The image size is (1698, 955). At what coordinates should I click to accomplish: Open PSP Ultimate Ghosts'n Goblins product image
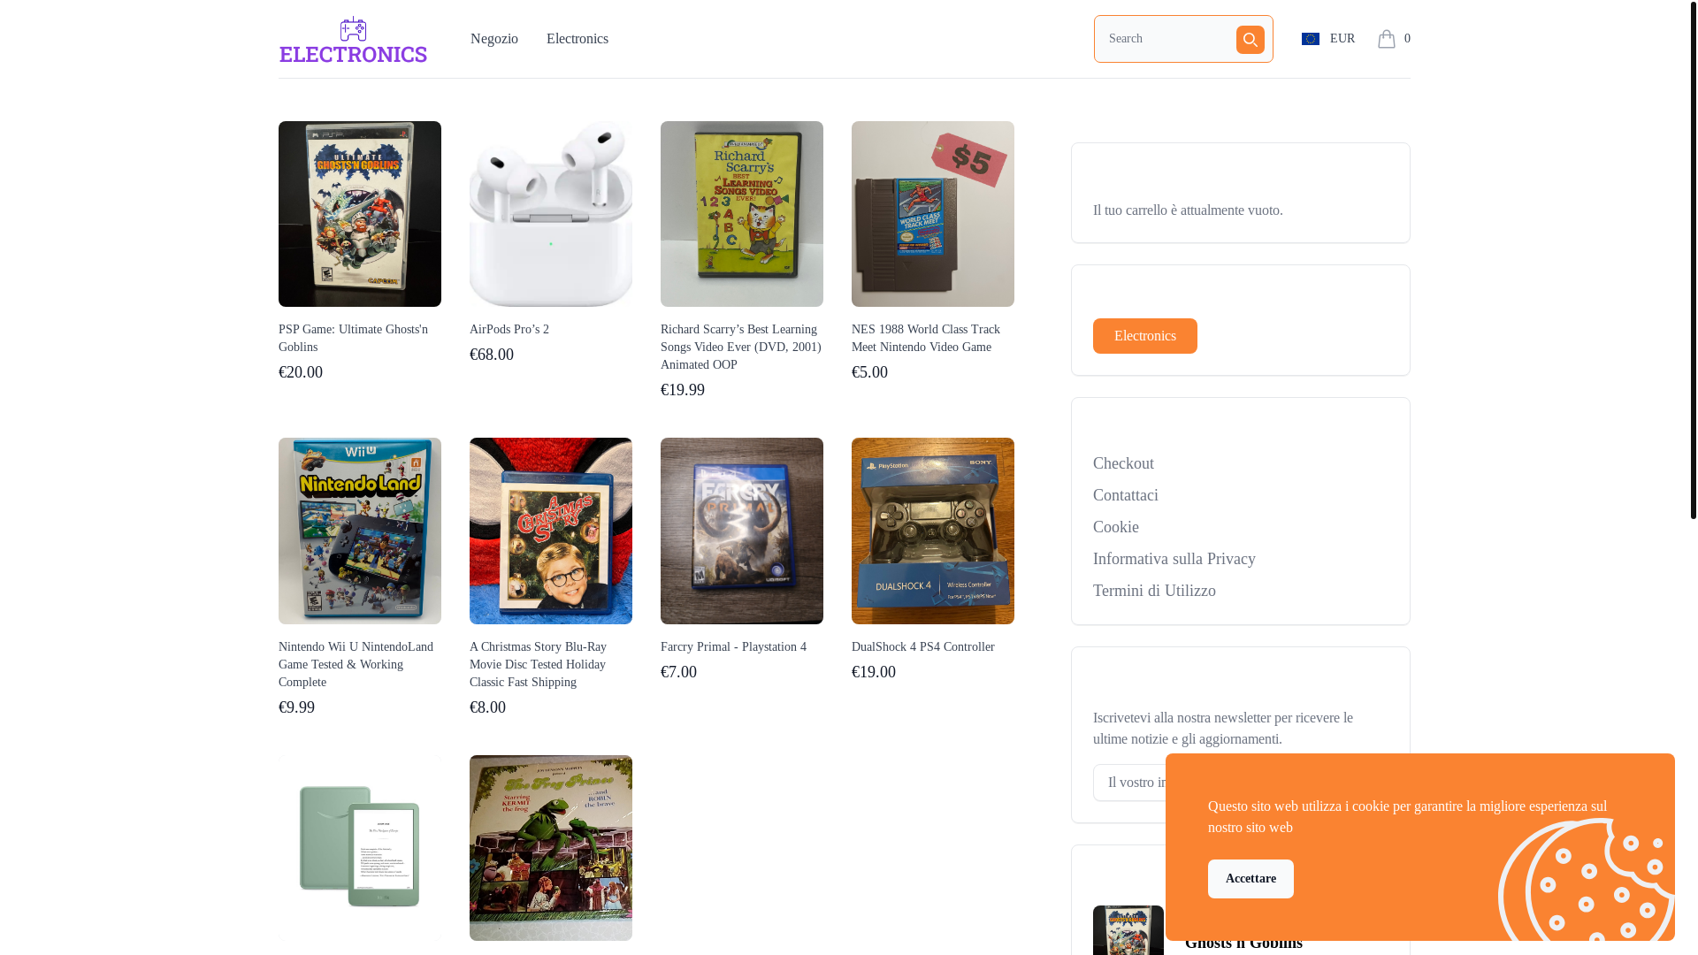[359, 214]
